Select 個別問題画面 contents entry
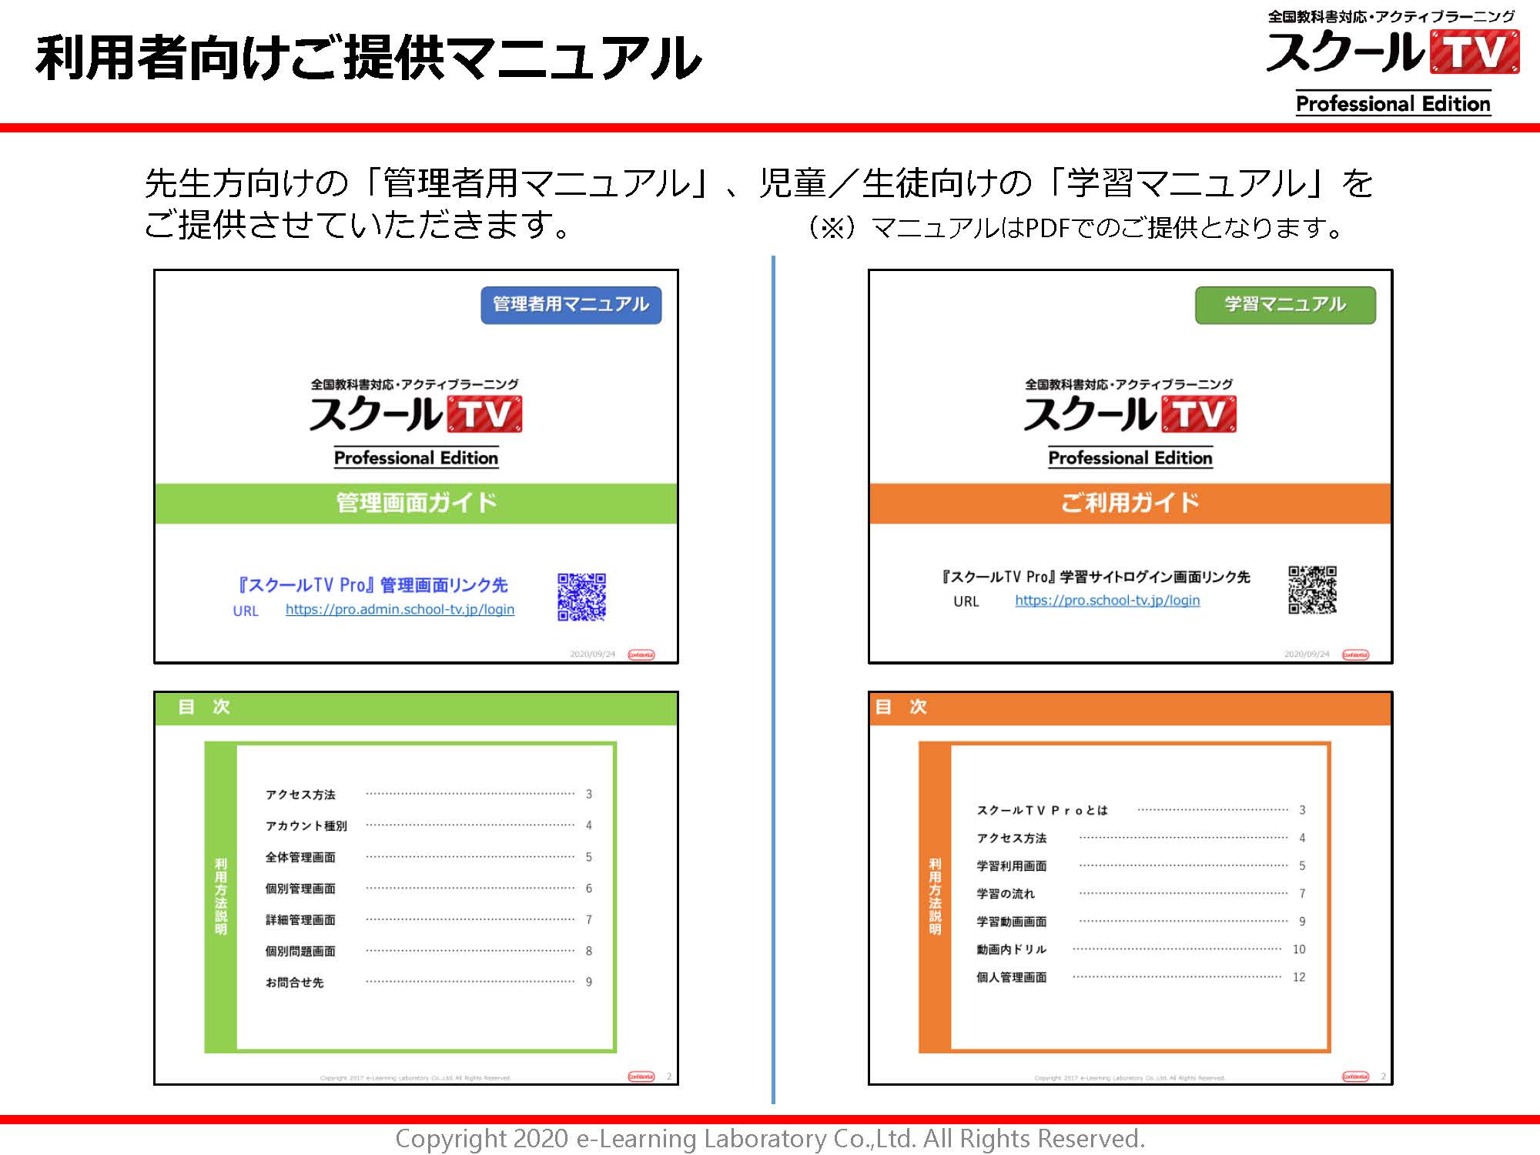Image resolution: width=1540 pixels, height=1155 pixels. tap(300, 951)
